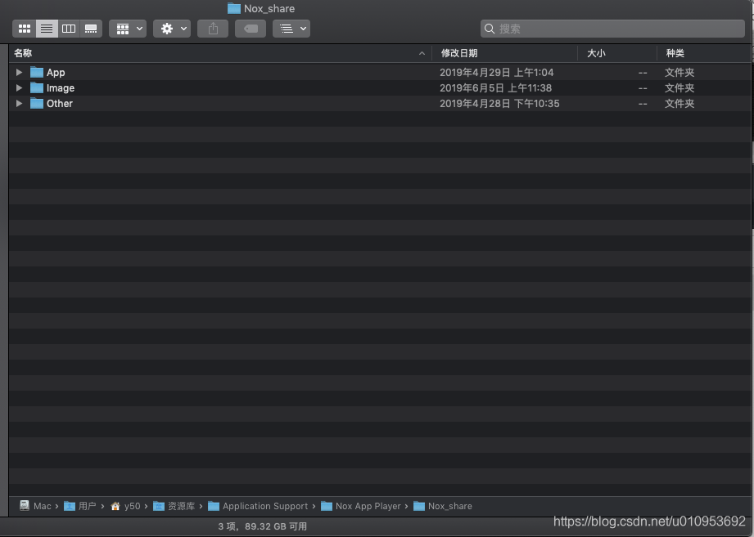Screen dimensions: 754x537
Task: Switch to icon view
Action: (x=24, y=29)
